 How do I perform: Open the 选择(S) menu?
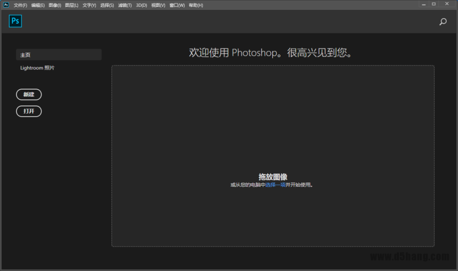pos(107,5)
